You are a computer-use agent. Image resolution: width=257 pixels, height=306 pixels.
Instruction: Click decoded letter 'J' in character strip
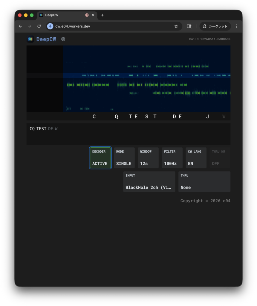pyautogui.click(x=207, y=117)
